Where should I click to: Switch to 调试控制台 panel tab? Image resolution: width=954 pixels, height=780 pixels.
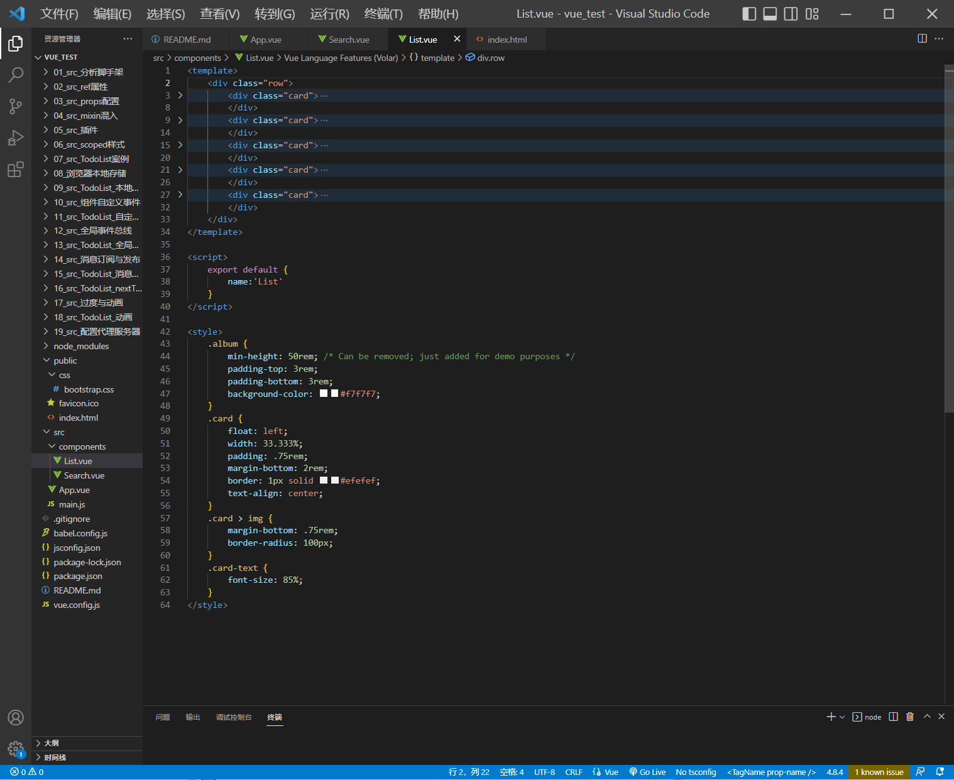[234, 717]
